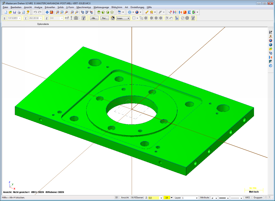Click the W/KEbenen button in status bar
This screenshot has height=201, width=275.
point(137,198)
